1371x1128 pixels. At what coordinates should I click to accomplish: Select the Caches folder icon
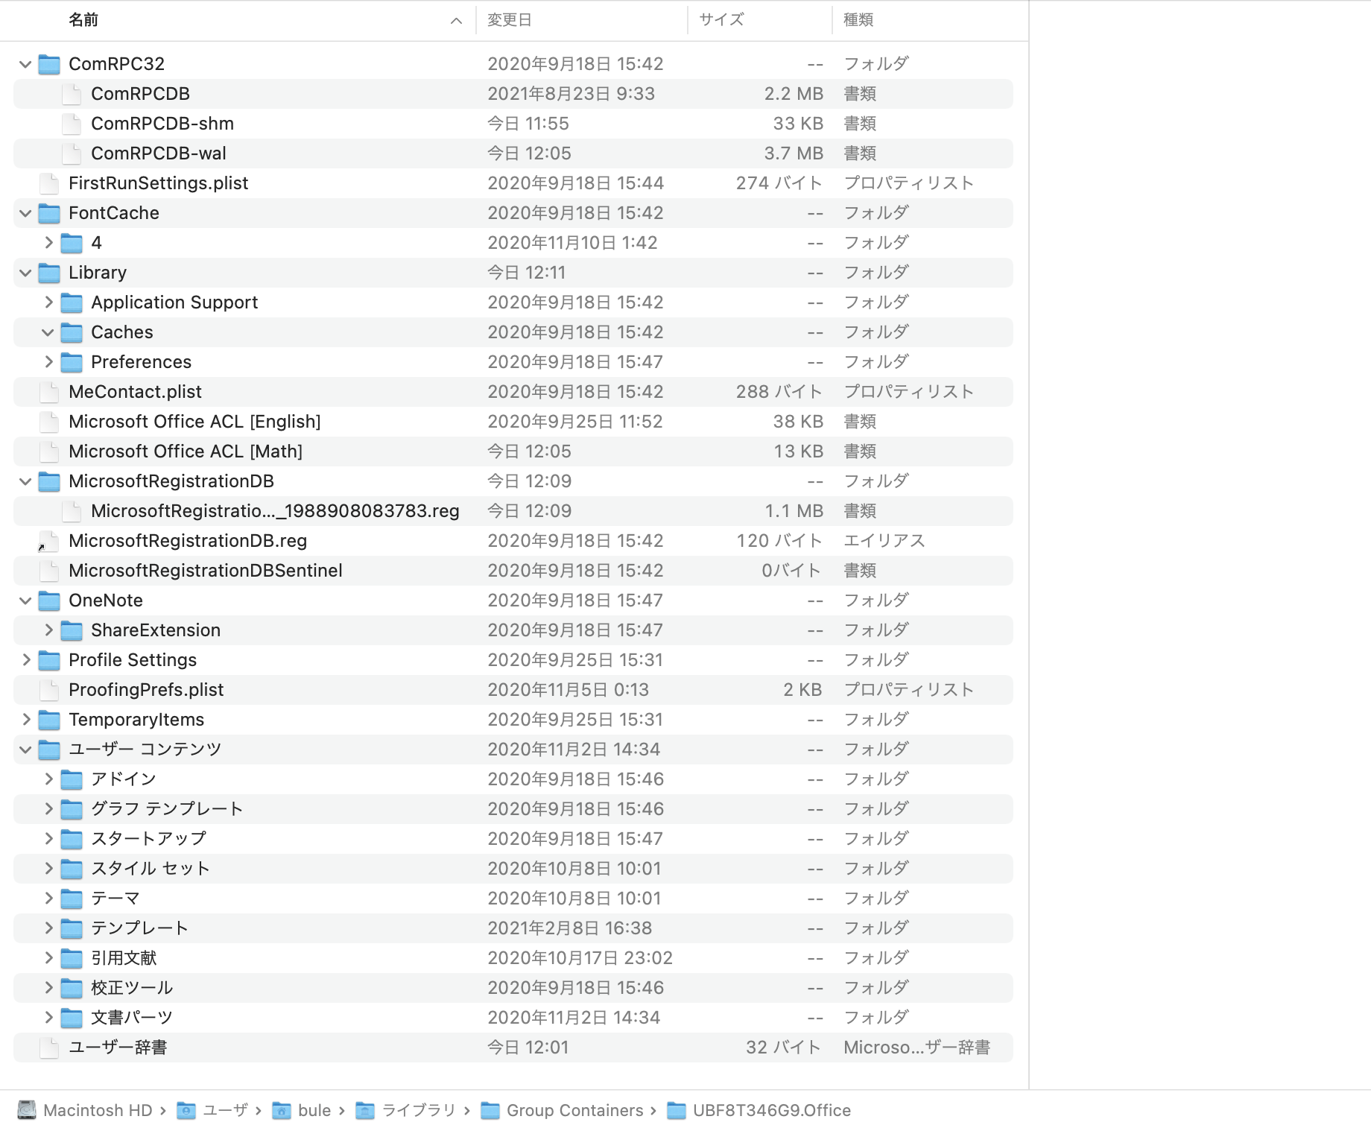pos(72,332)
